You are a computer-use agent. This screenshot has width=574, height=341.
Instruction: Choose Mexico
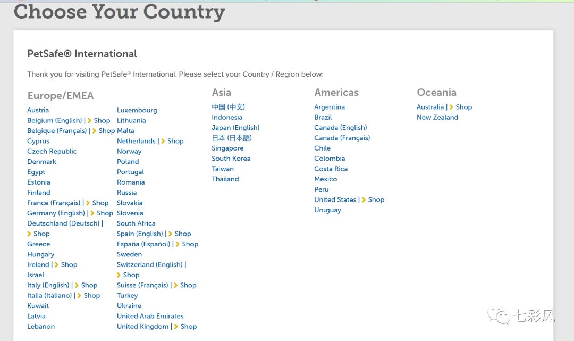[325, 179]
